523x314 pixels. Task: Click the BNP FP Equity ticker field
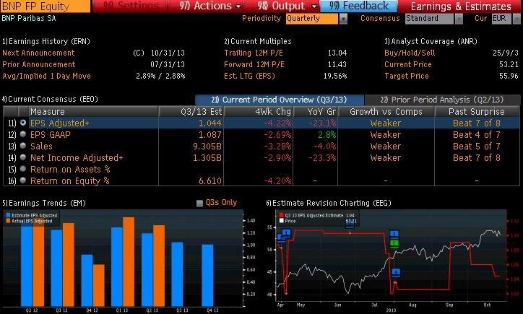coord(45,6)
